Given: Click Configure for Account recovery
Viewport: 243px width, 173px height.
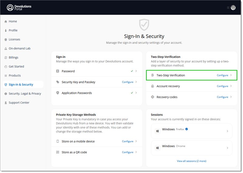Looking at the screenshot, I should click(222, 86).
